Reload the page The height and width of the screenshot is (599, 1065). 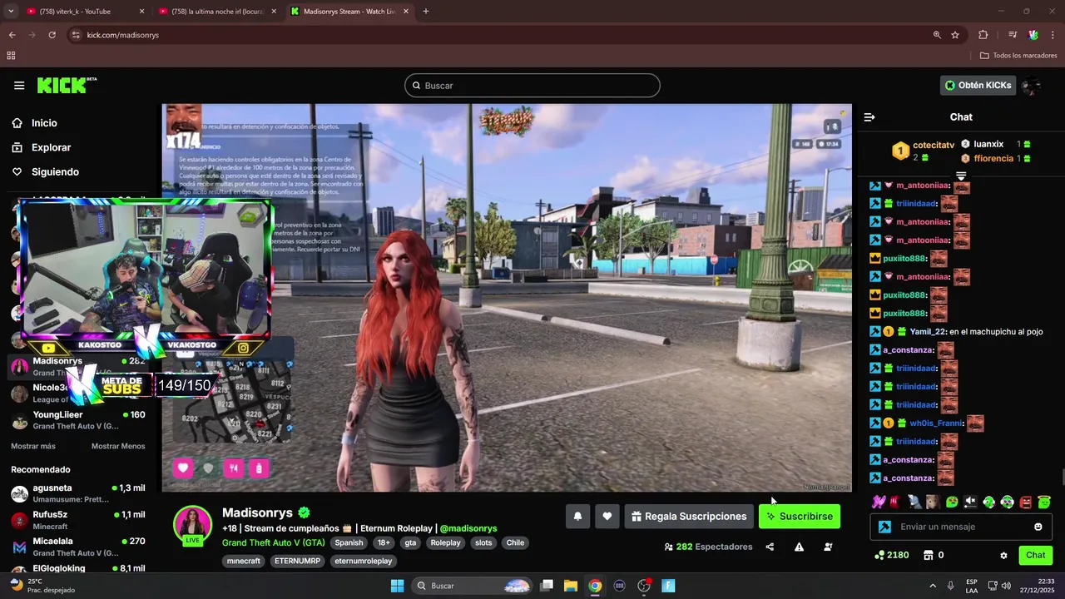pyautogui.click(x=52, y=35)
